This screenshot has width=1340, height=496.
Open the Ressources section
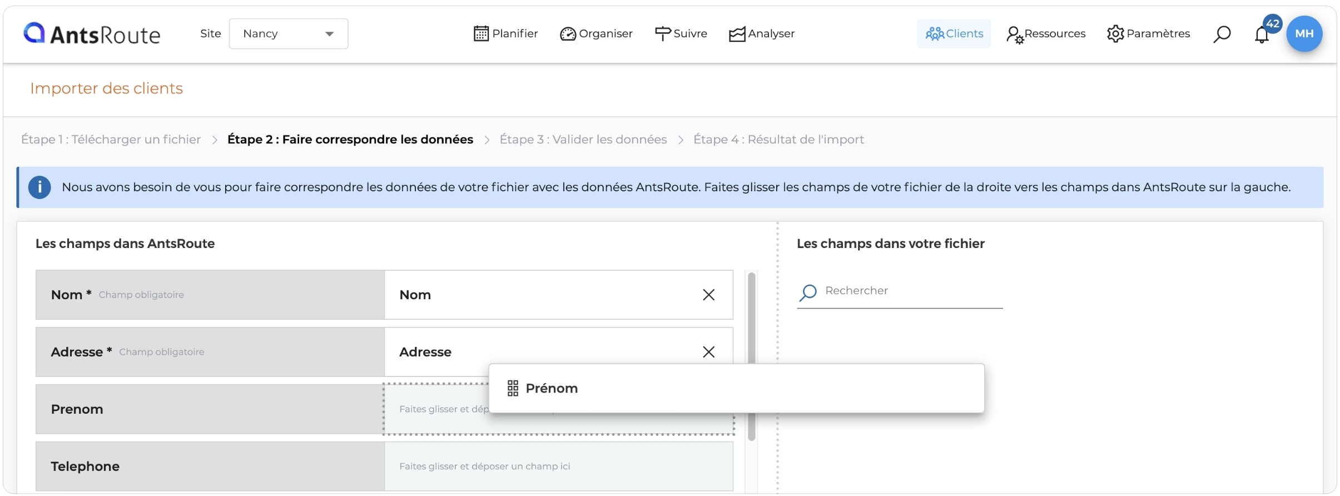pyautogui.click(x=1046, y=34)
